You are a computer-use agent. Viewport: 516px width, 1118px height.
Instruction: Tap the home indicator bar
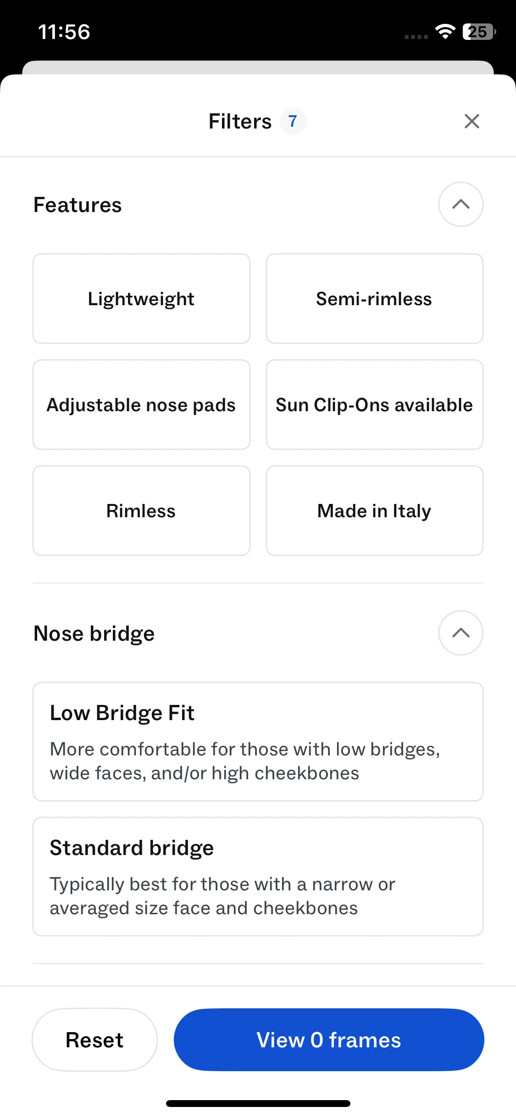pyautogui.click(x=258, y=1103)
